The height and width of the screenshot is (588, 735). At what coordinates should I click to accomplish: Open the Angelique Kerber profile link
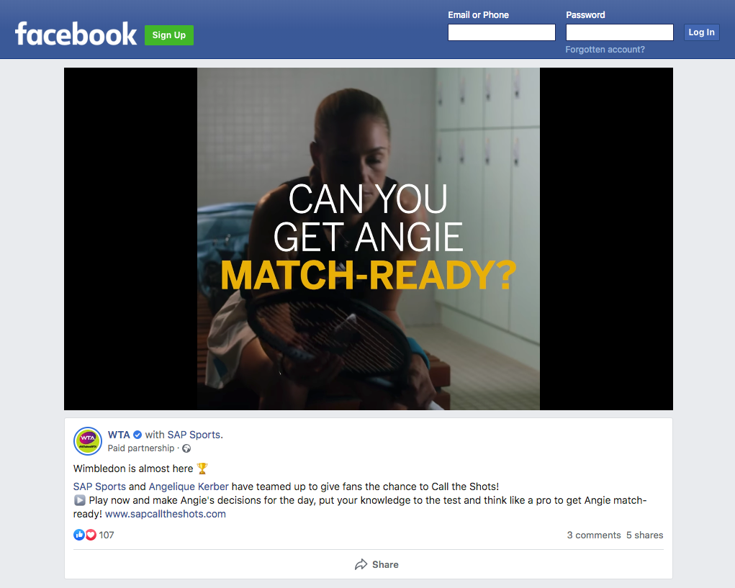pos(189,487)
